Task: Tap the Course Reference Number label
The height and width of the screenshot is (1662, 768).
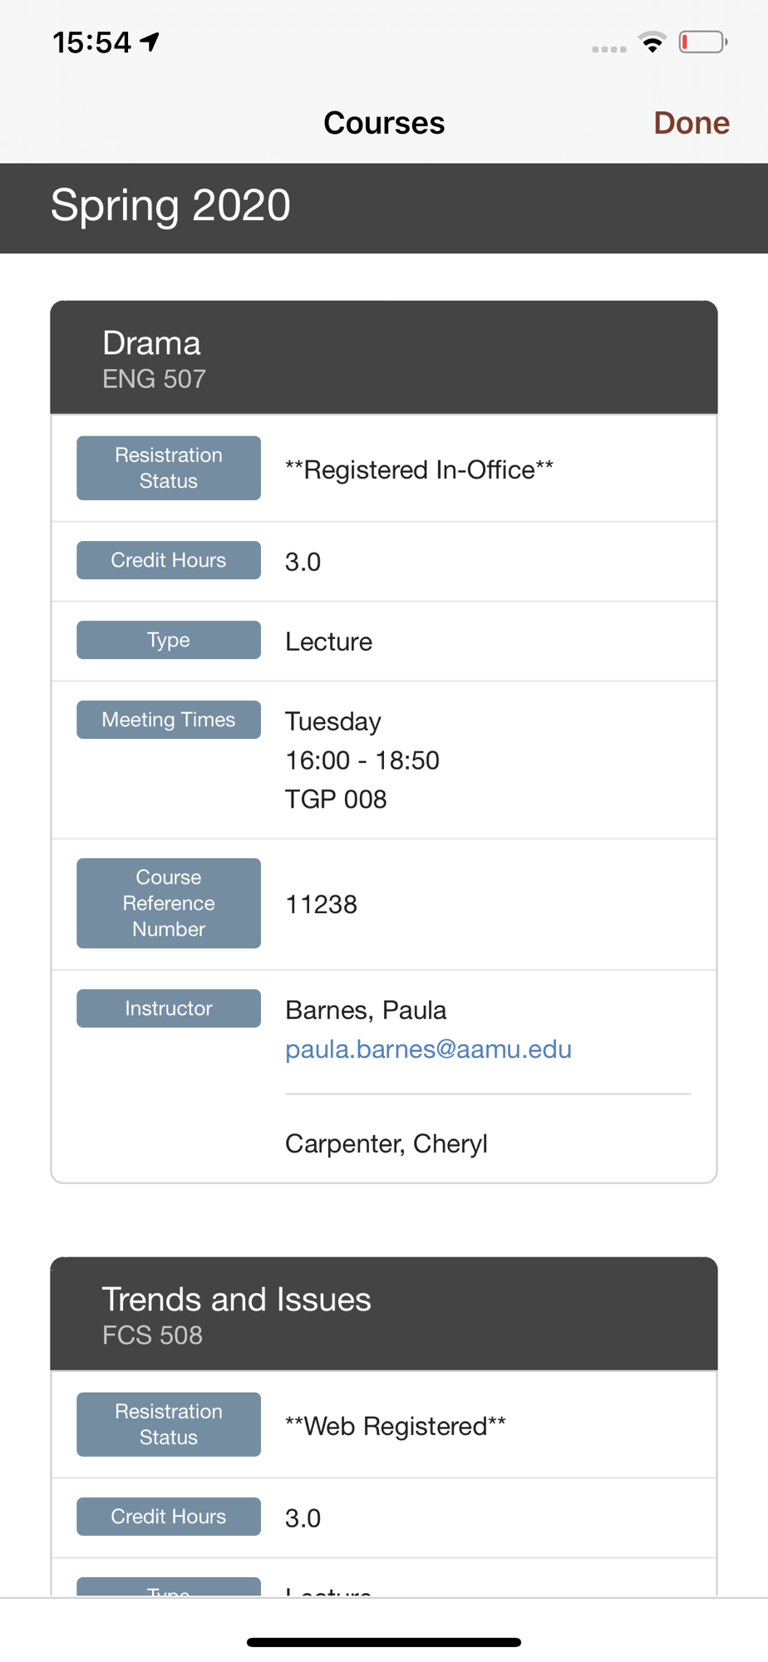Action: pyautogui.click(x=169, y=903)
